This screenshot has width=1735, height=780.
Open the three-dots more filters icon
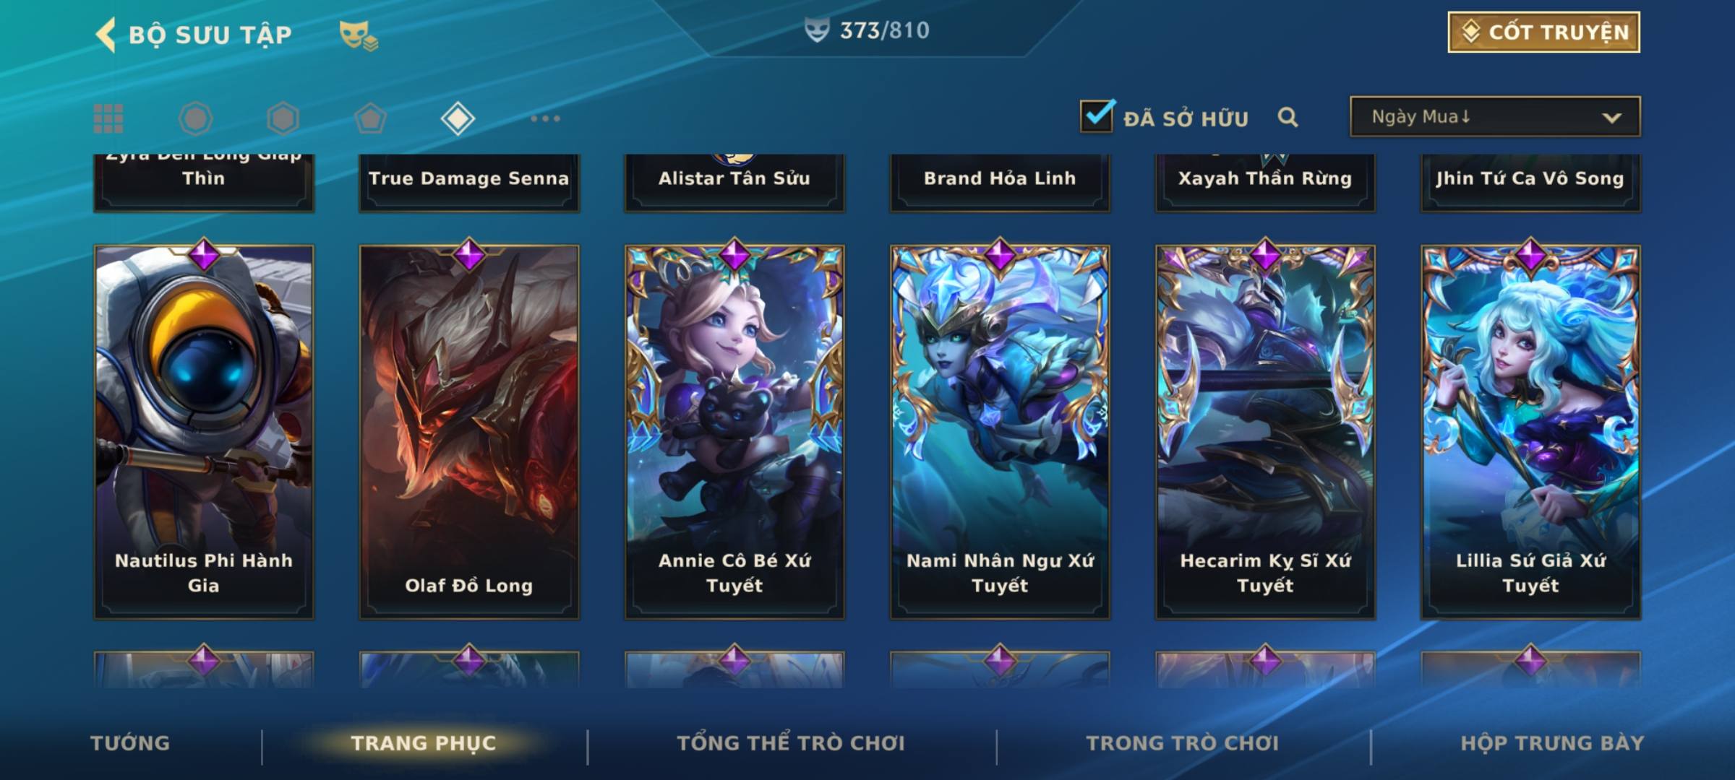545,118
